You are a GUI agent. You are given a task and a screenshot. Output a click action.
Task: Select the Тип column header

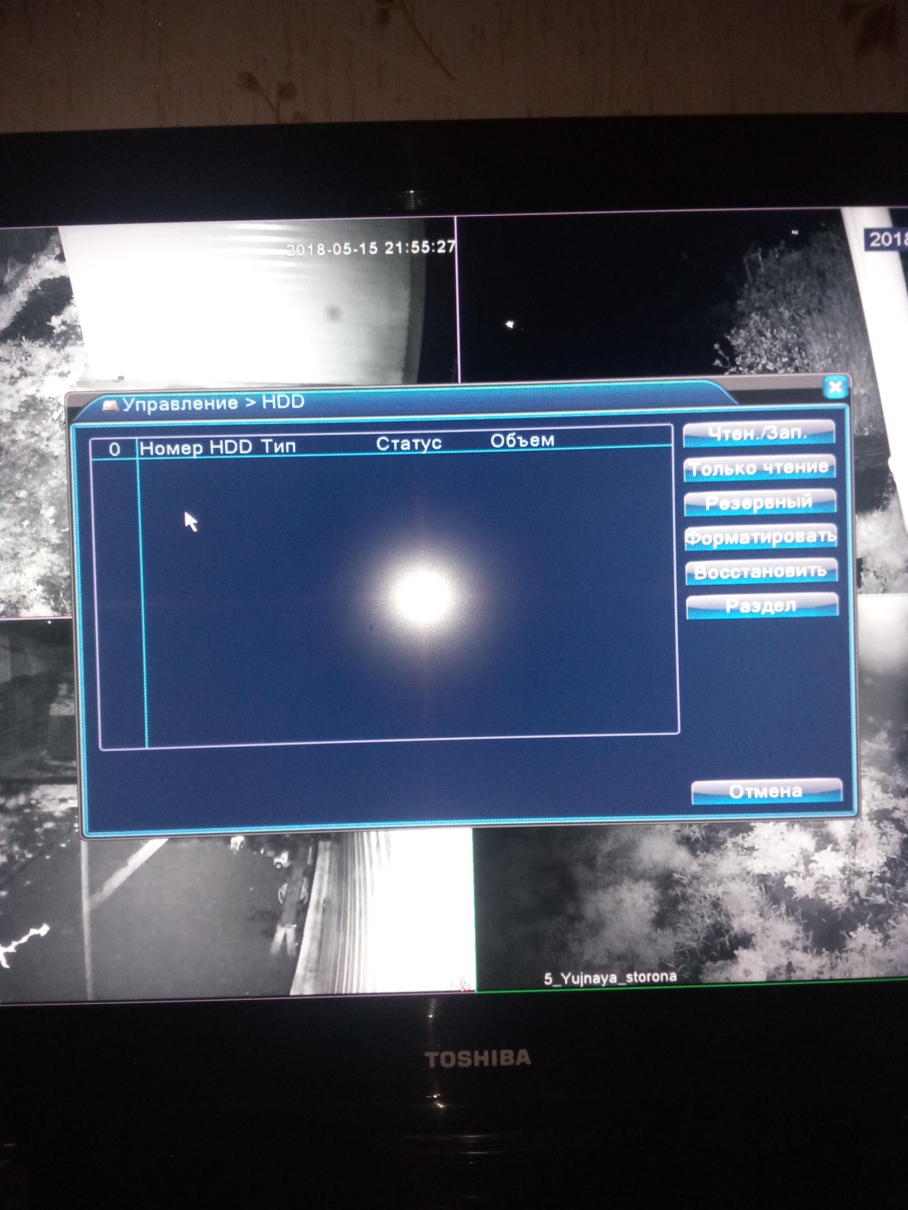click(x=278, y=447)
